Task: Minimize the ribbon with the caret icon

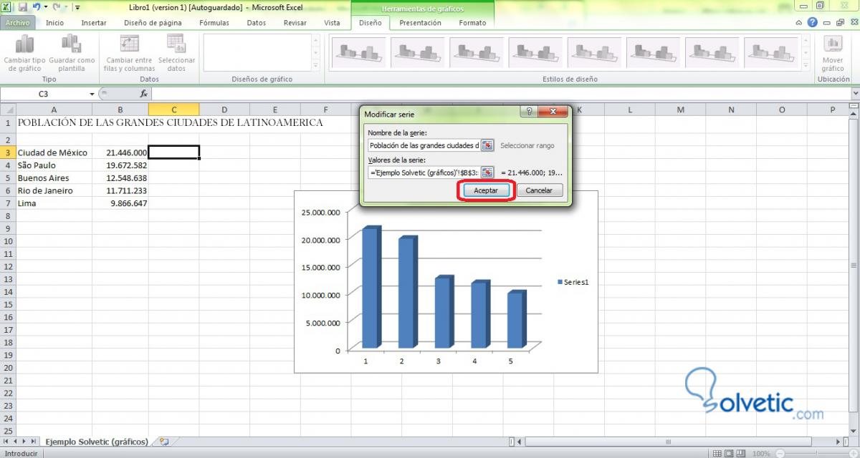Action: coord(799,23)
